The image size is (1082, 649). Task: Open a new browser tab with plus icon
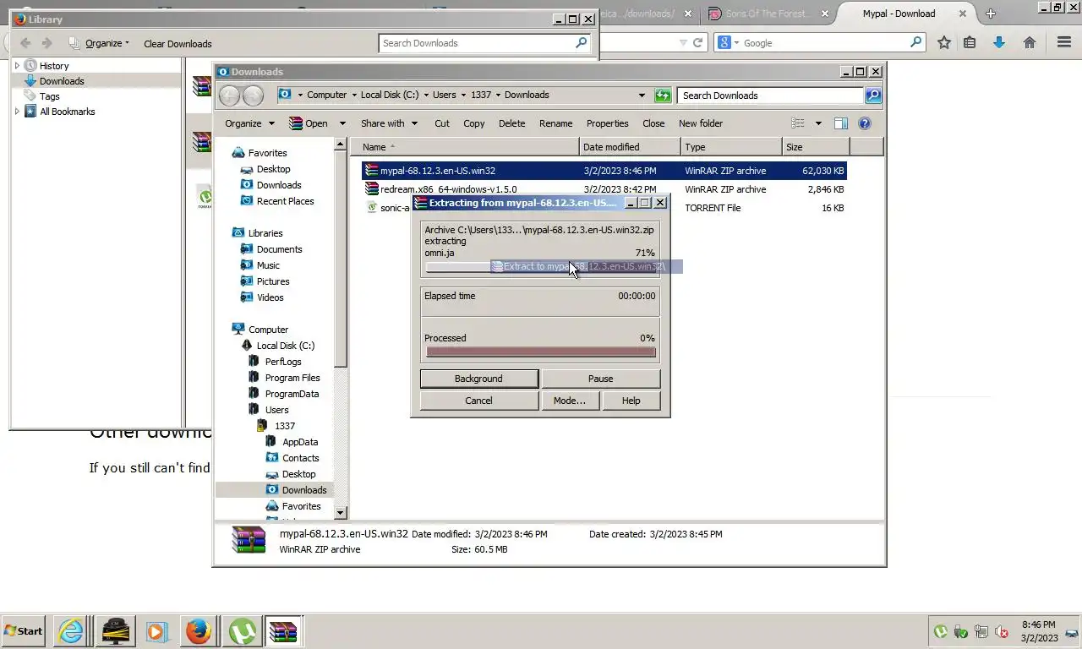coord(991,14)
